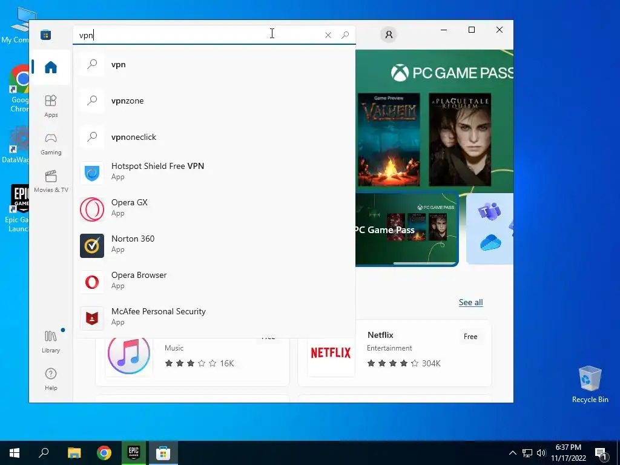Select the 'vpn' search suggestion

pyautogui.click(x=214, y=64)
